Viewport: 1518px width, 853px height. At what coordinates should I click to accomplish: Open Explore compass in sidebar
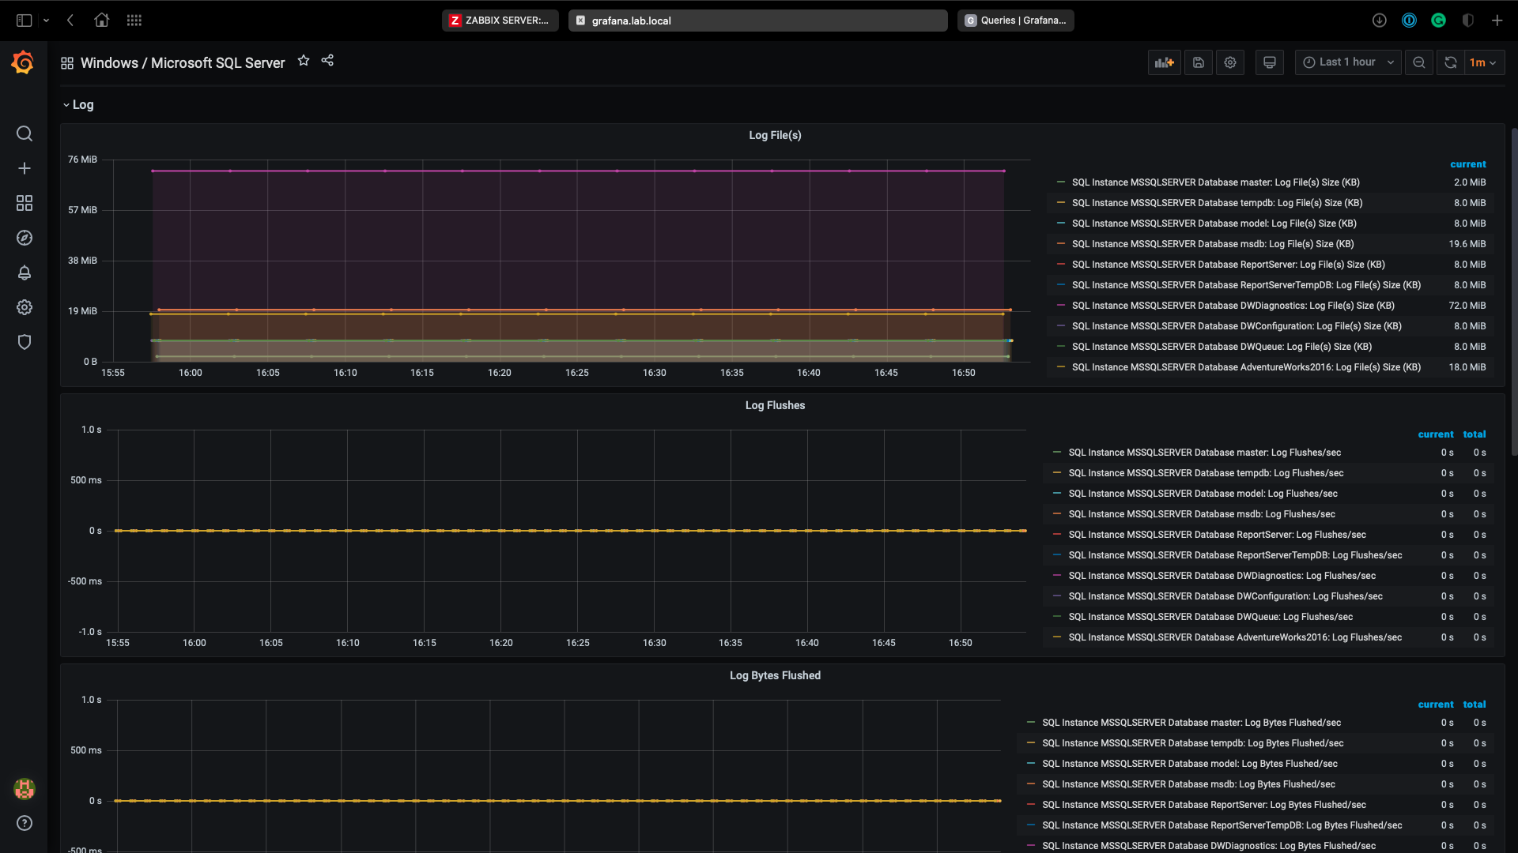(25, 238)
